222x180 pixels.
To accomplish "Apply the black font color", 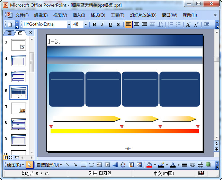I will tap(173, 165).
